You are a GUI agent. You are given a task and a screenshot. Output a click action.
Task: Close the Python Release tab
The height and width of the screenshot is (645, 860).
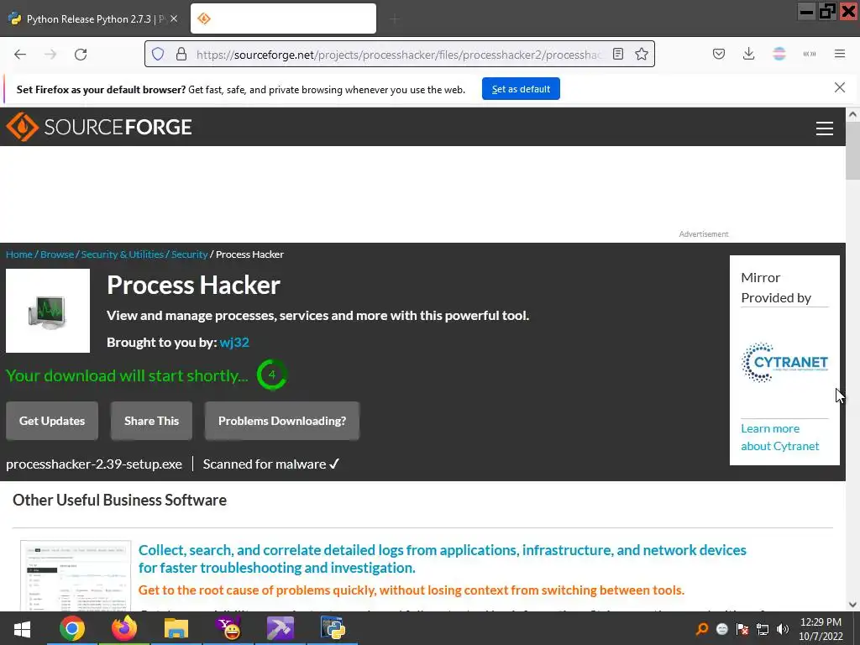click(x=174, y=18)
